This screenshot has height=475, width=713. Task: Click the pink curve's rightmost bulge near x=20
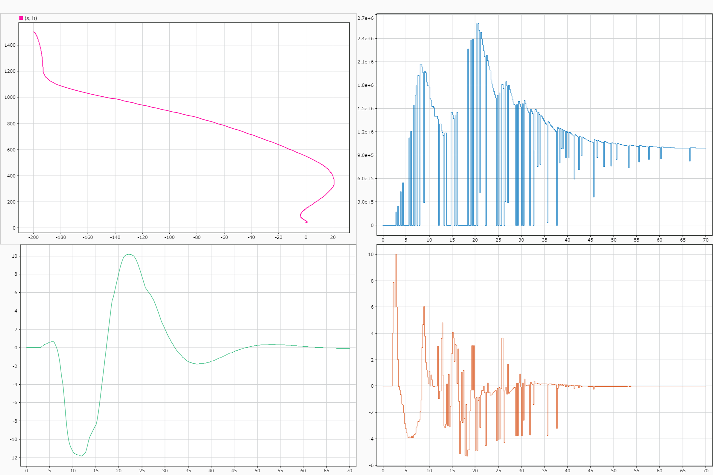click(x=334, y=182)
